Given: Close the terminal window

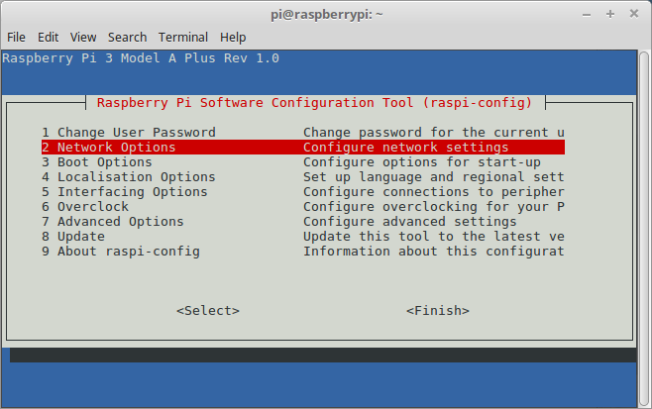Looking at the screenshot, I should [x=633, y=14].
